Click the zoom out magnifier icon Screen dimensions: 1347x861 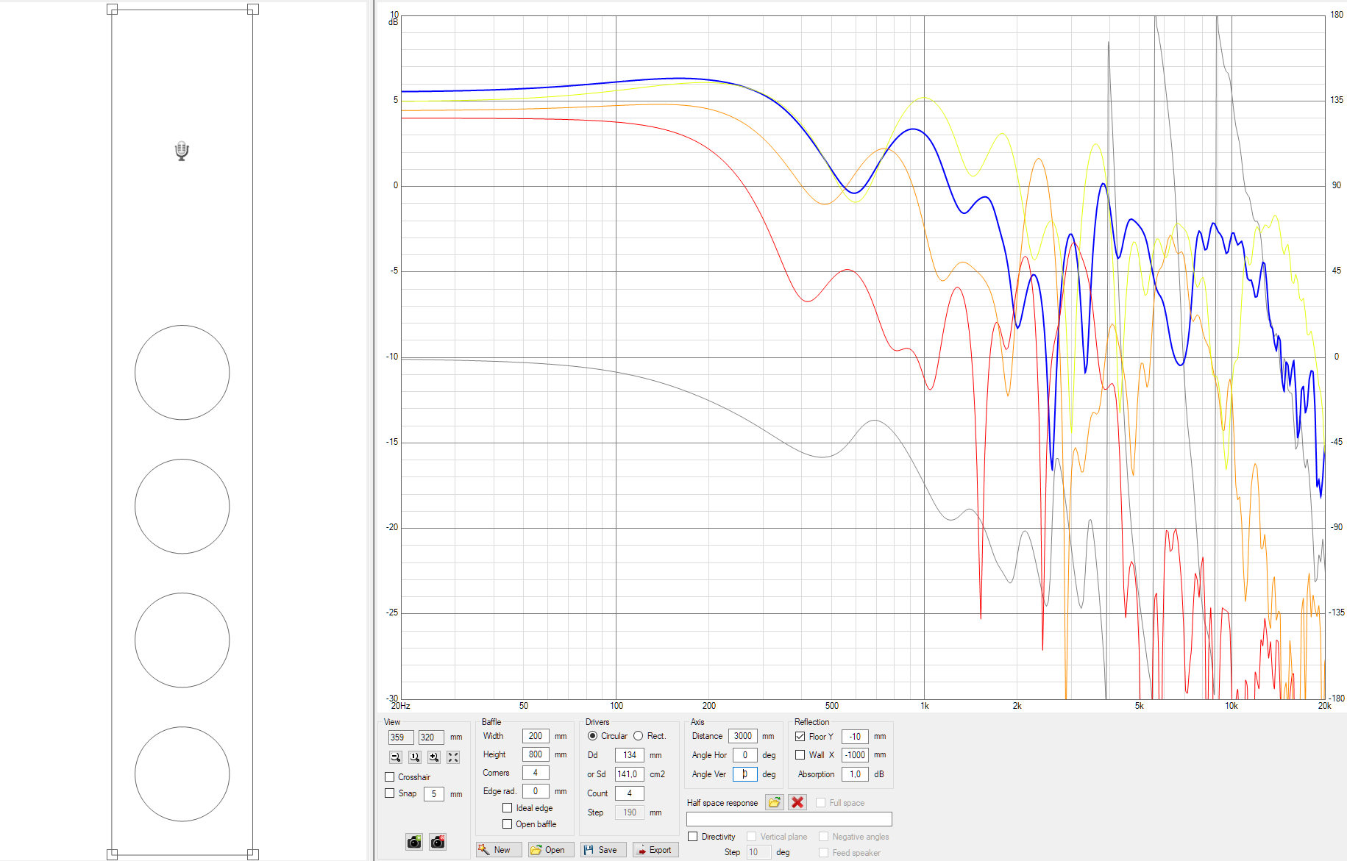point(396,757)
